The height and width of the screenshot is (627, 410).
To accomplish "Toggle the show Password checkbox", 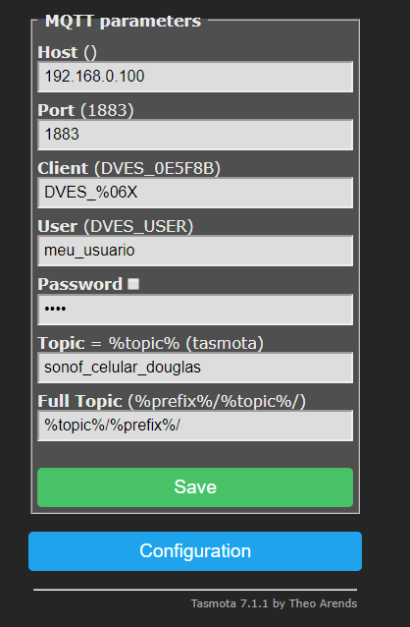I will point(133,284).
